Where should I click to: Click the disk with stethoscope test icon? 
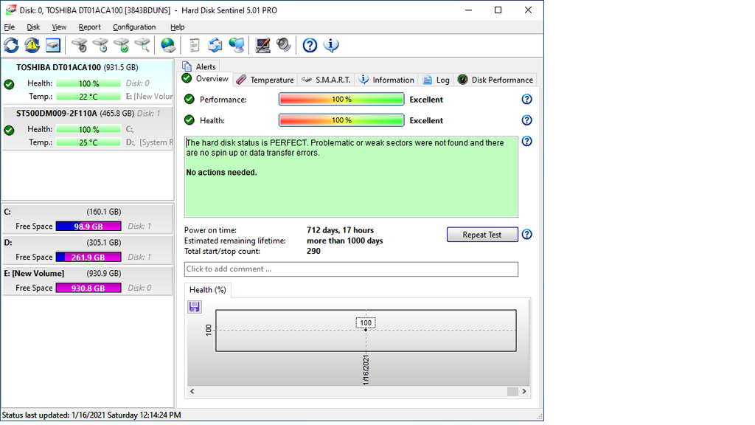[80, 45]
